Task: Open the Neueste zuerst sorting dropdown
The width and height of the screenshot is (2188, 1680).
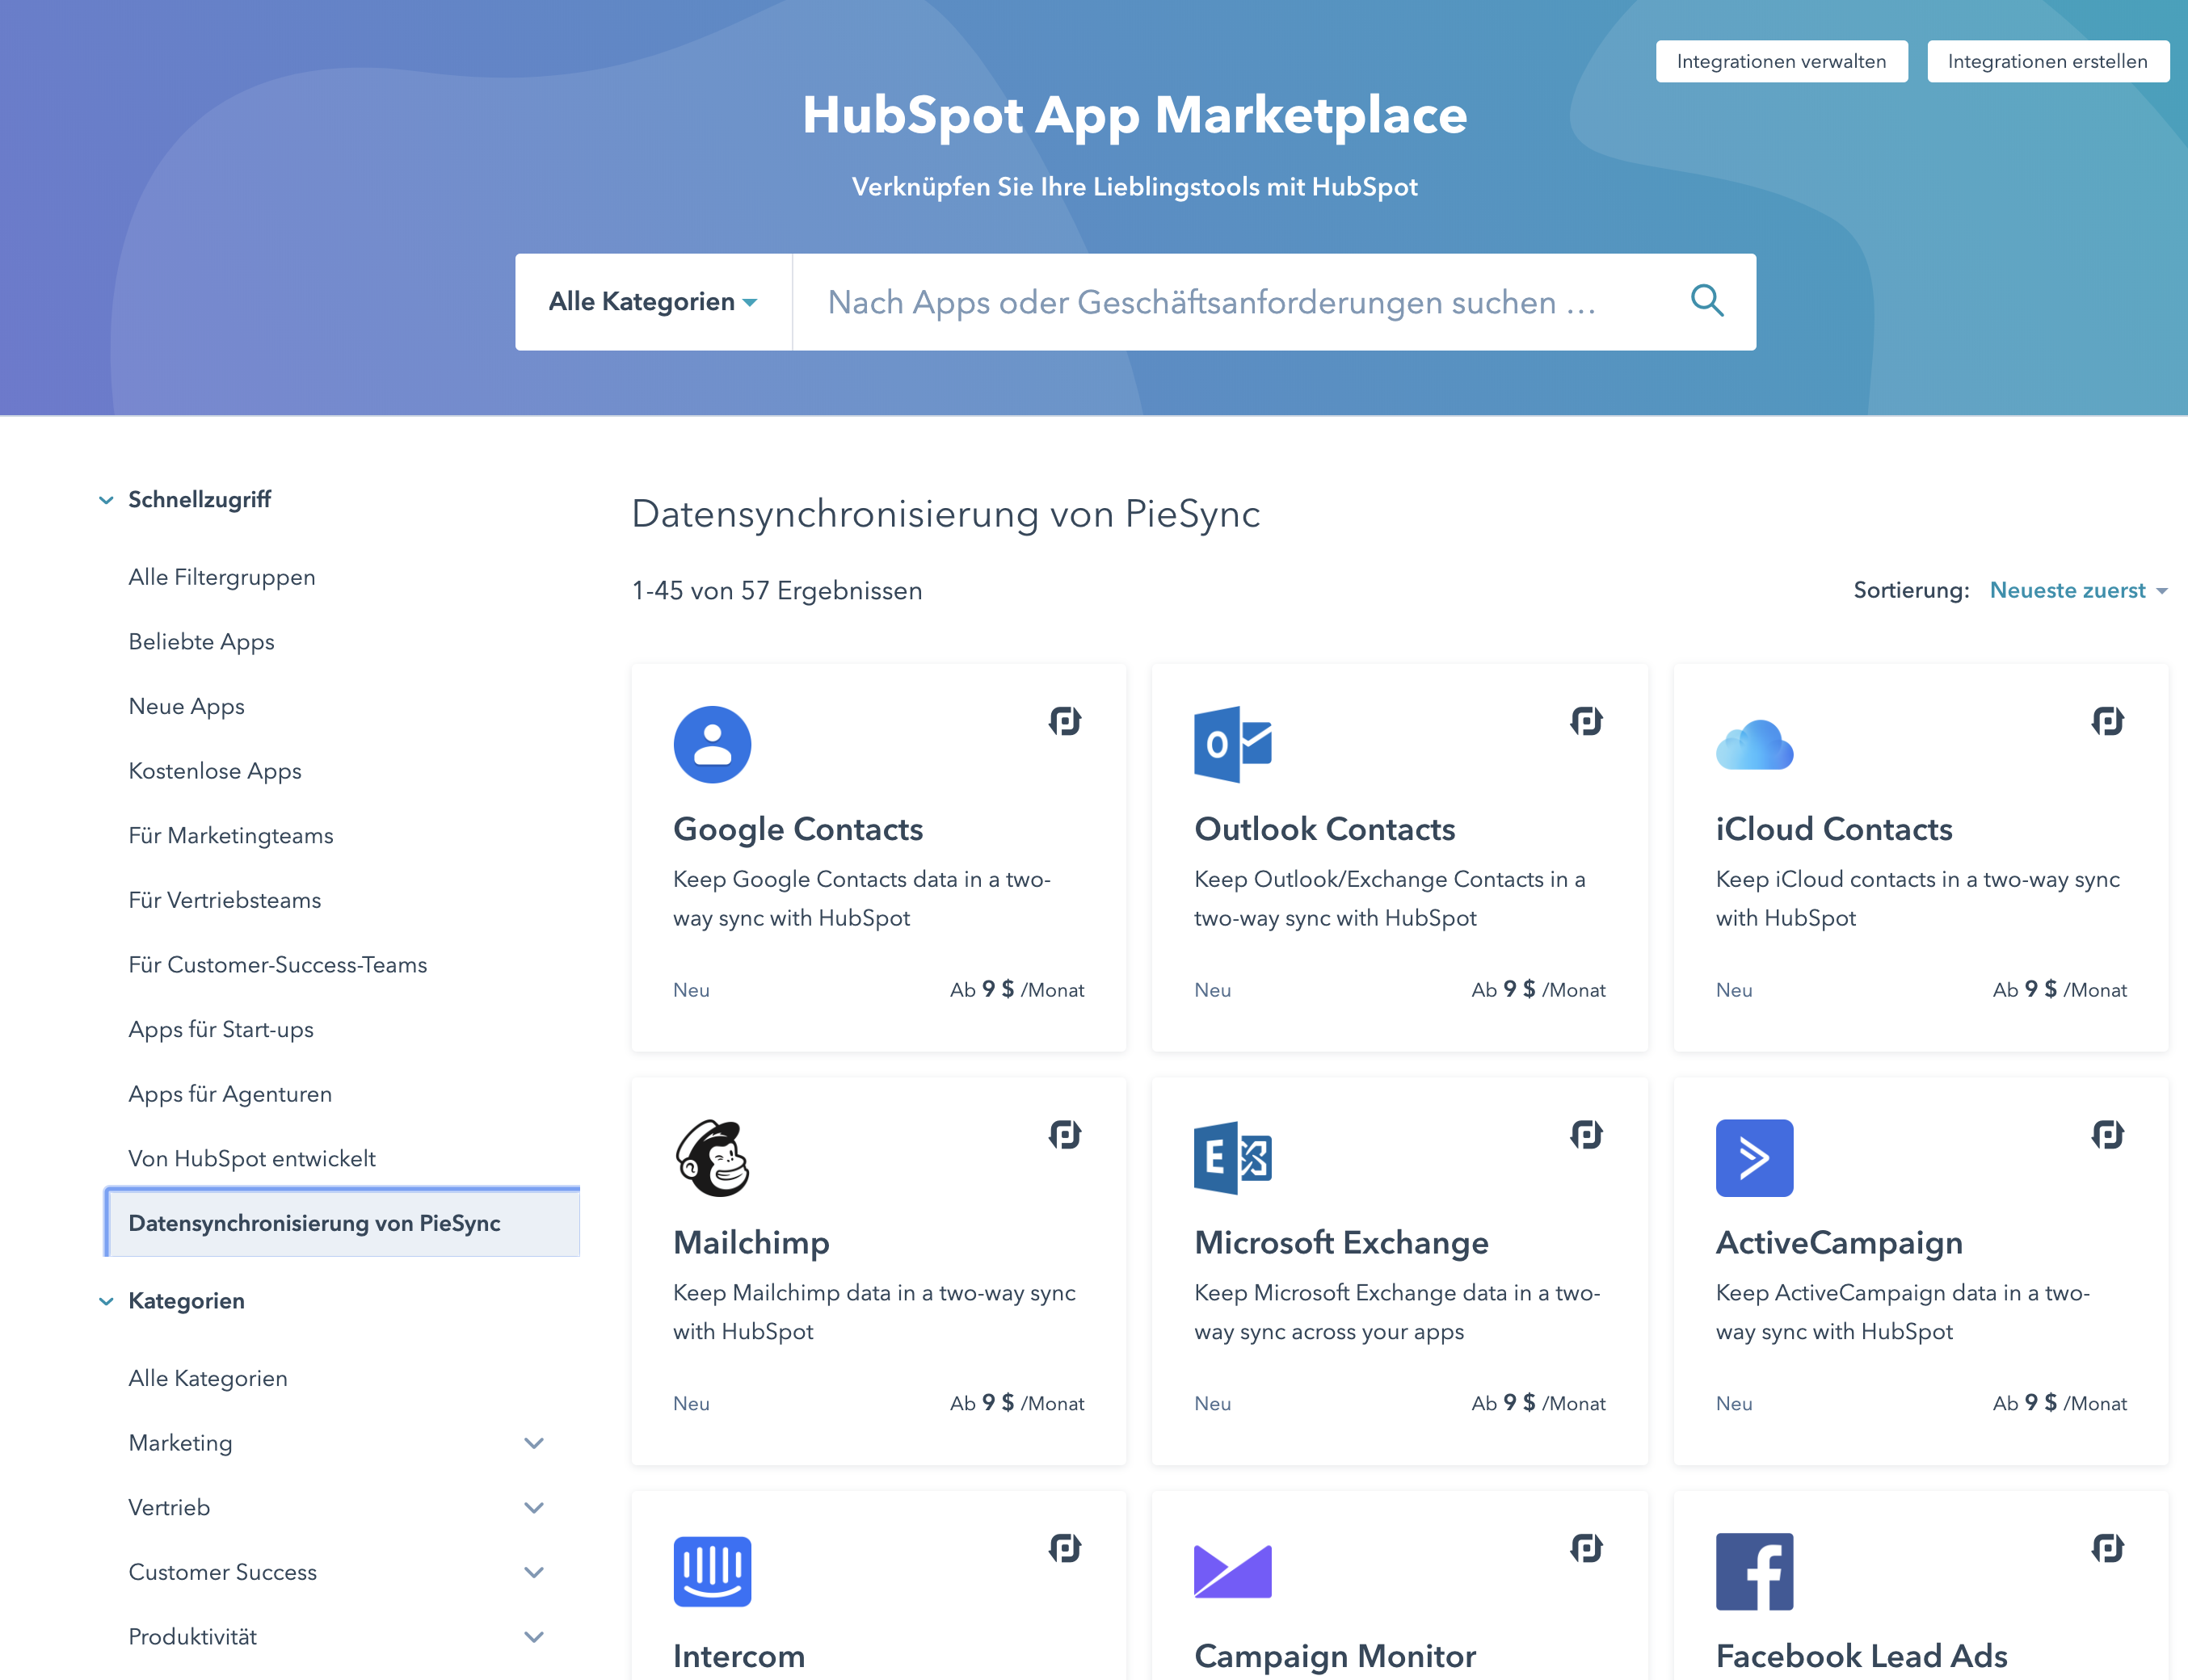Action: [2078, 591]
